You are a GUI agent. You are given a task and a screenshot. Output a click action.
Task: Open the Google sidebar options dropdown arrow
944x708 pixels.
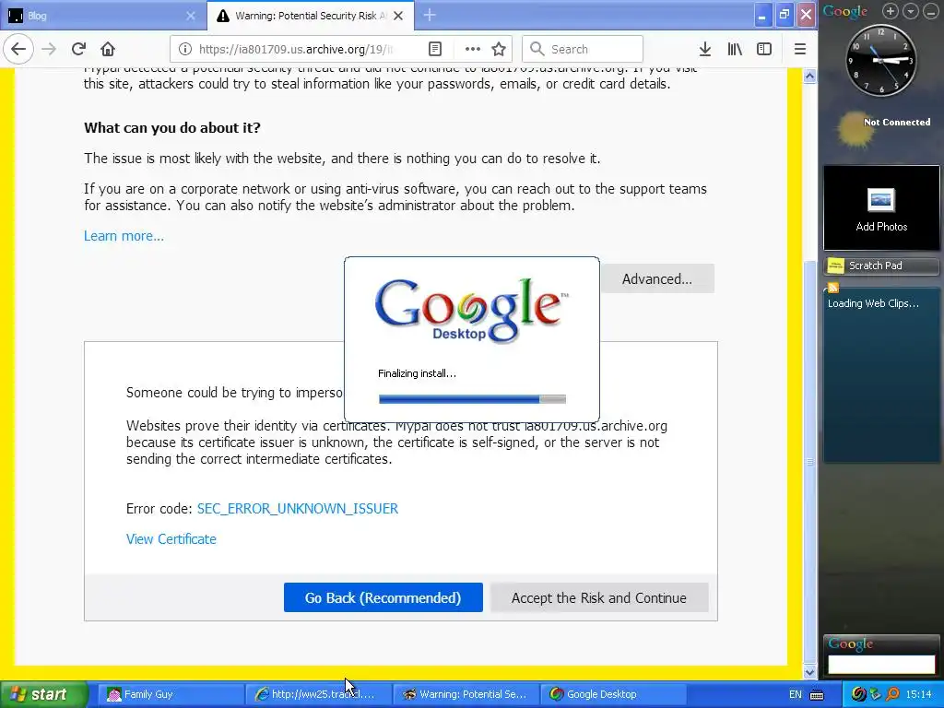[910, 11]
